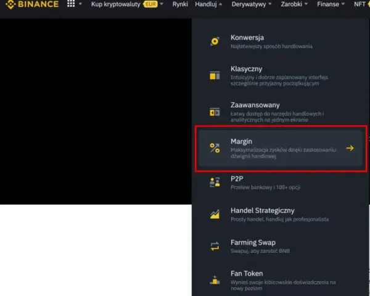Click the P2P people icon

pyautogui.click(x=215, y=183)
